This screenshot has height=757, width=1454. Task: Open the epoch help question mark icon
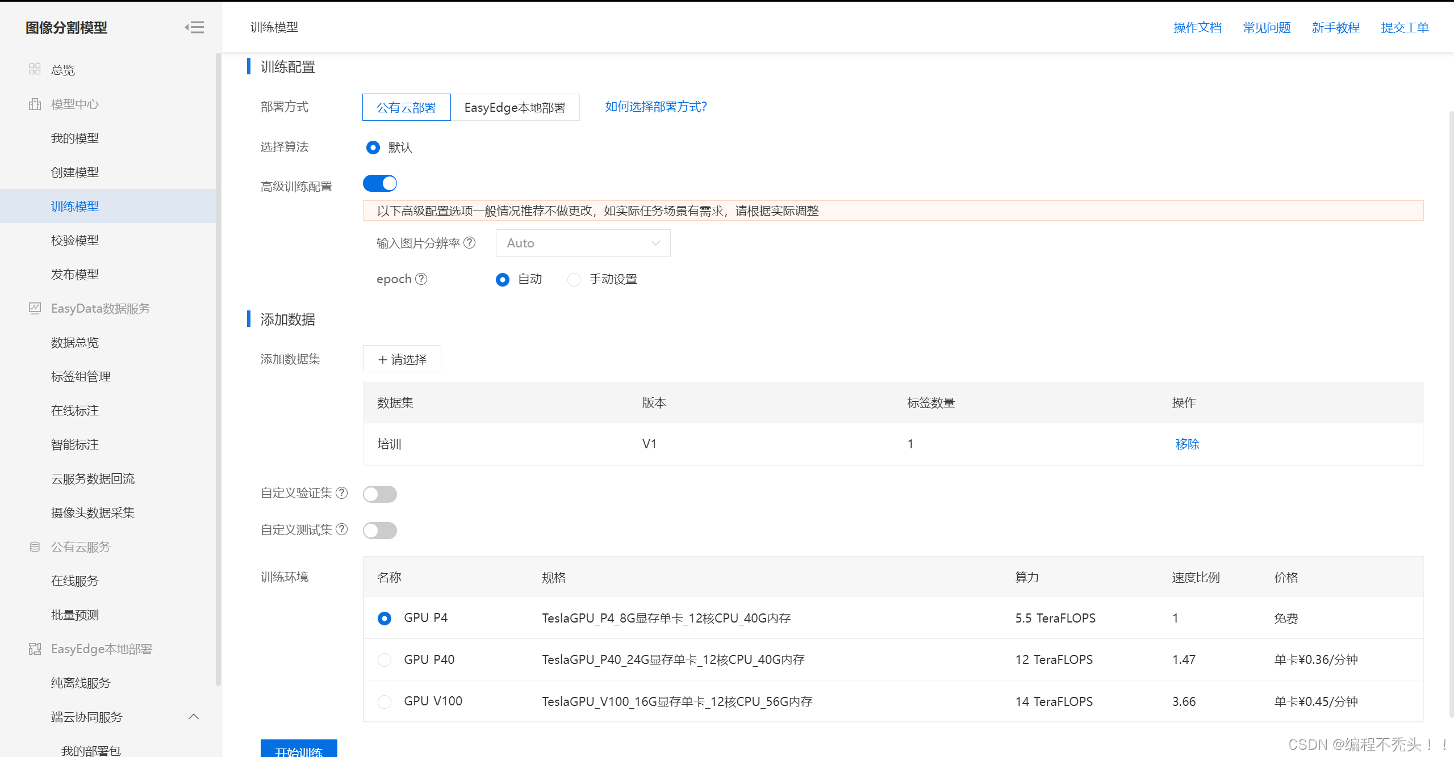[x=421, y=279]
